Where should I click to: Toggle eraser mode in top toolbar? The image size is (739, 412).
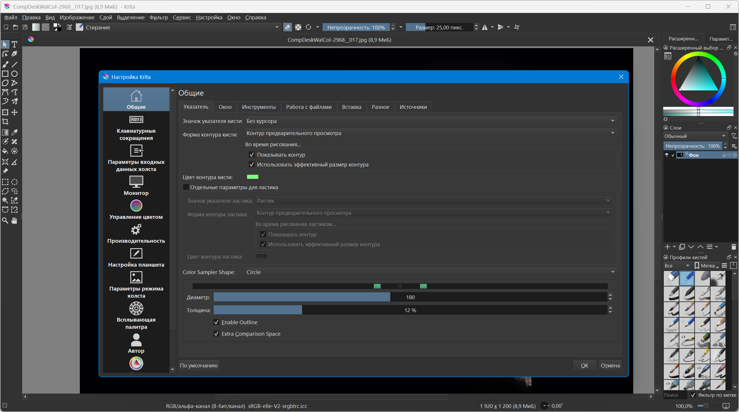(287, 27)
